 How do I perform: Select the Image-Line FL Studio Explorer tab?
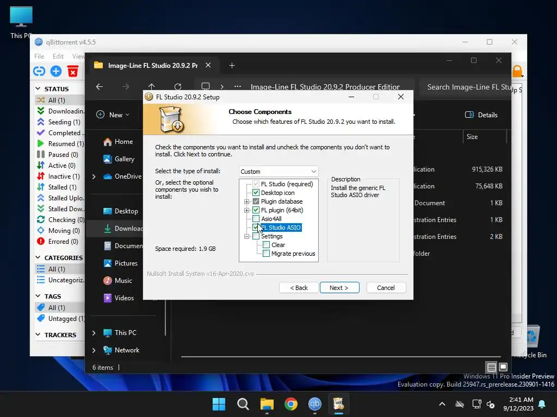[x=152, y=66]
